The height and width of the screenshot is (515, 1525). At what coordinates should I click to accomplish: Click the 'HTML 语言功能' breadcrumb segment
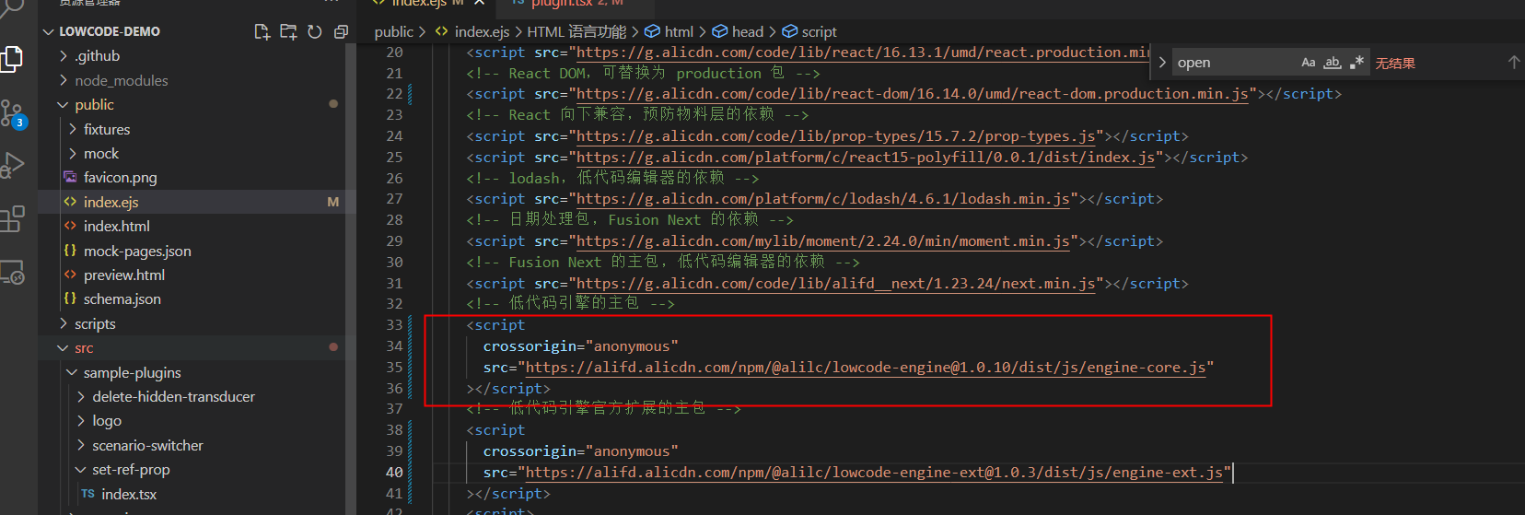576,32
